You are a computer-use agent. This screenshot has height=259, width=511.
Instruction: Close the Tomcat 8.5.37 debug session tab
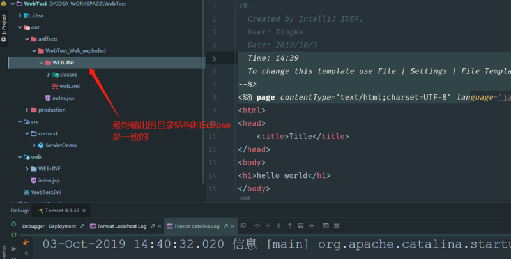pos(84,211)
